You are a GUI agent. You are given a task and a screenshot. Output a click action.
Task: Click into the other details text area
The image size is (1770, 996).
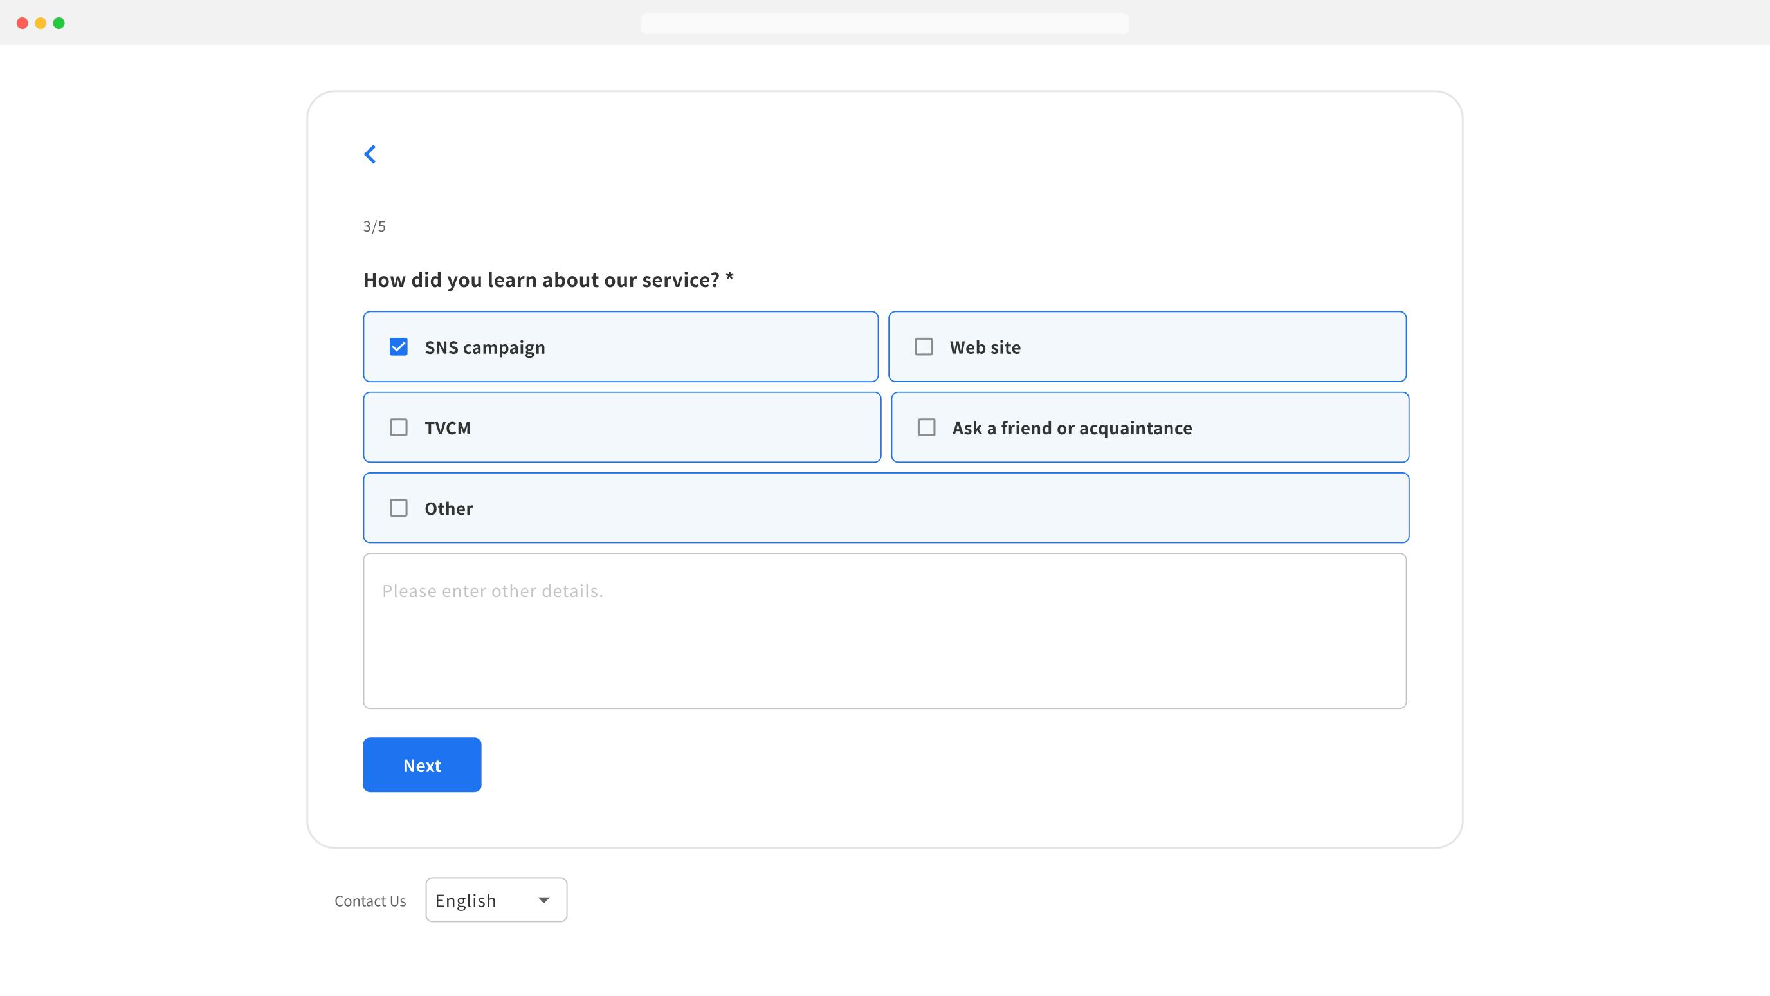885,631
